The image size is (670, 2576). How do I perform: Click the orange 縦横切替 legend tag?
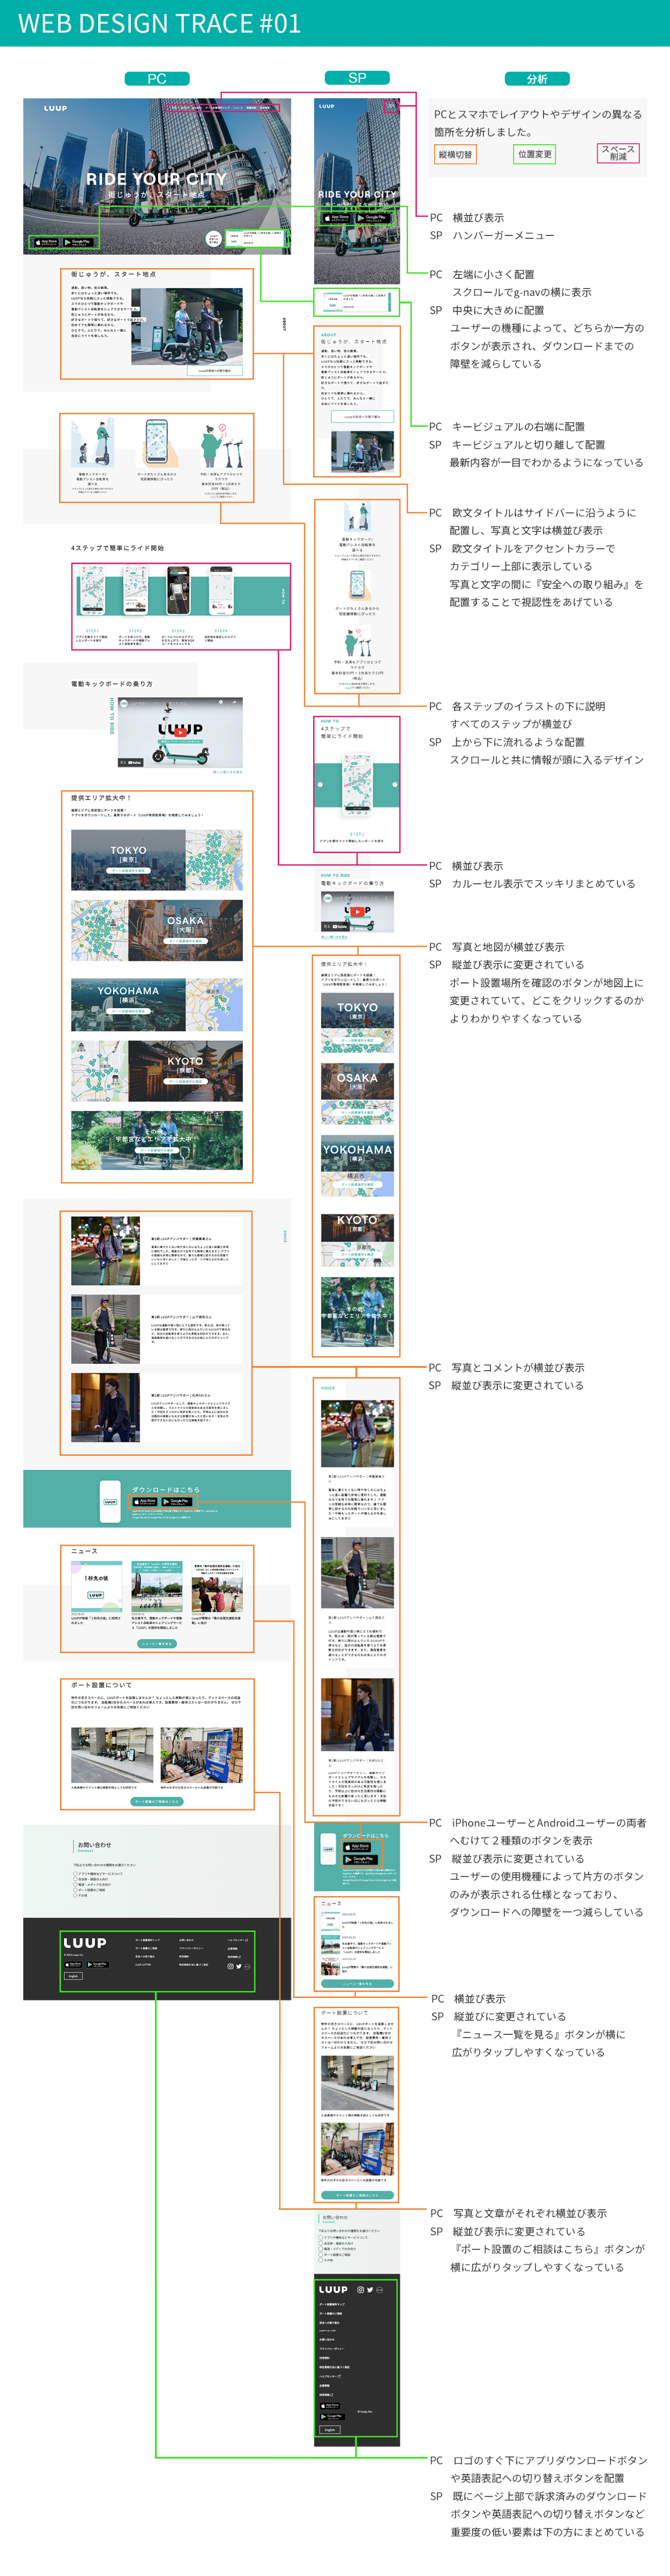tap(455, 154)
